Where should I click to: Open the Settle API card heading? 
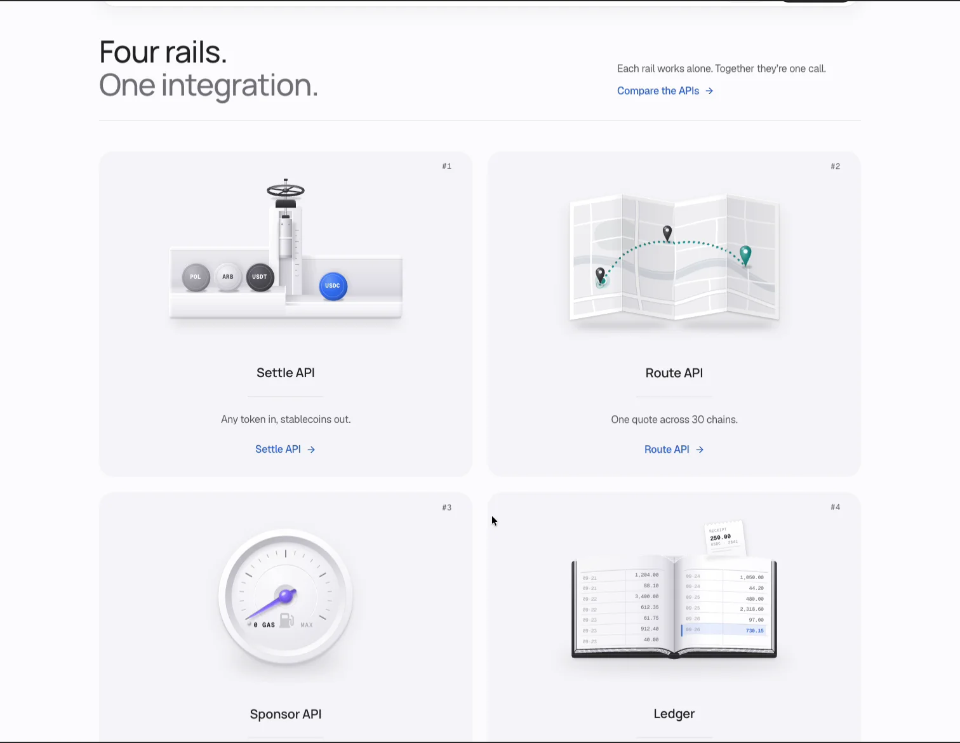click(x=286, y=373)
